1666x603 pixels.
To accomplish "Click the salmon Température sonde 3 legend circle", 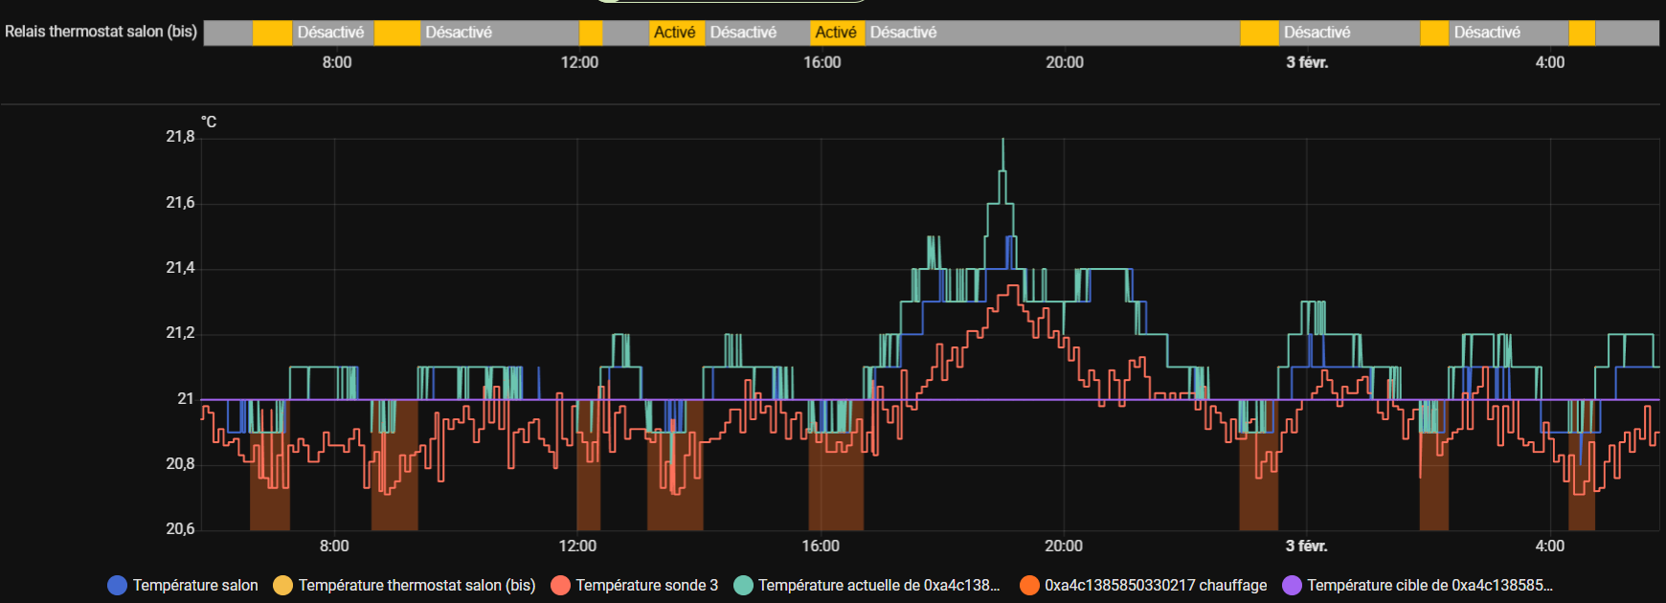I will point(560,585).
